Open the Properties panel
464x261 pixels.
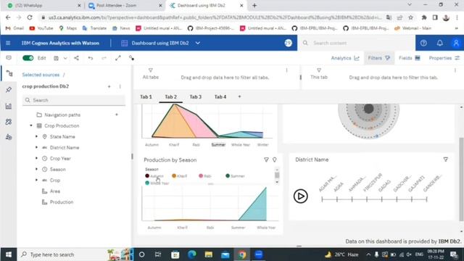coord(444,58)
